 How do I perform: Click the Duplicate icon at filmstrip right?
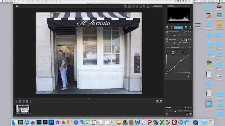point(161,101)
